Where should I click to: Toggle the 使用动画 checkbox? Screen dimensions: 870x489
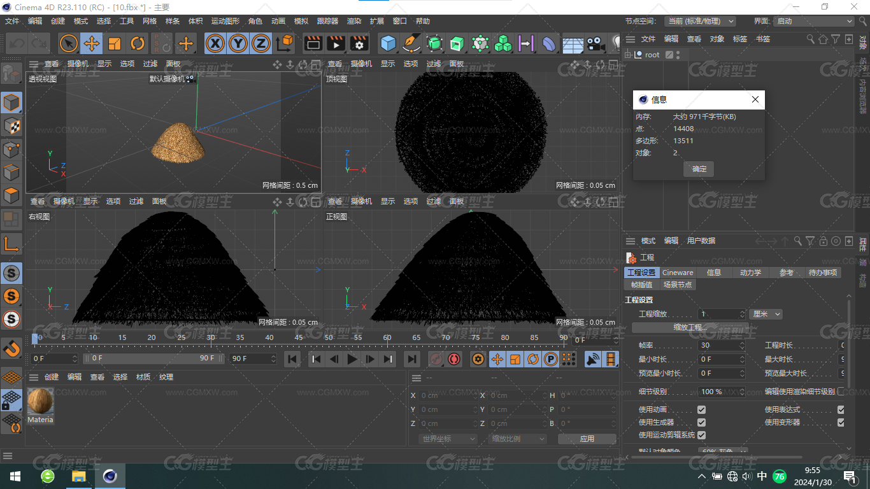pos(701,409)
